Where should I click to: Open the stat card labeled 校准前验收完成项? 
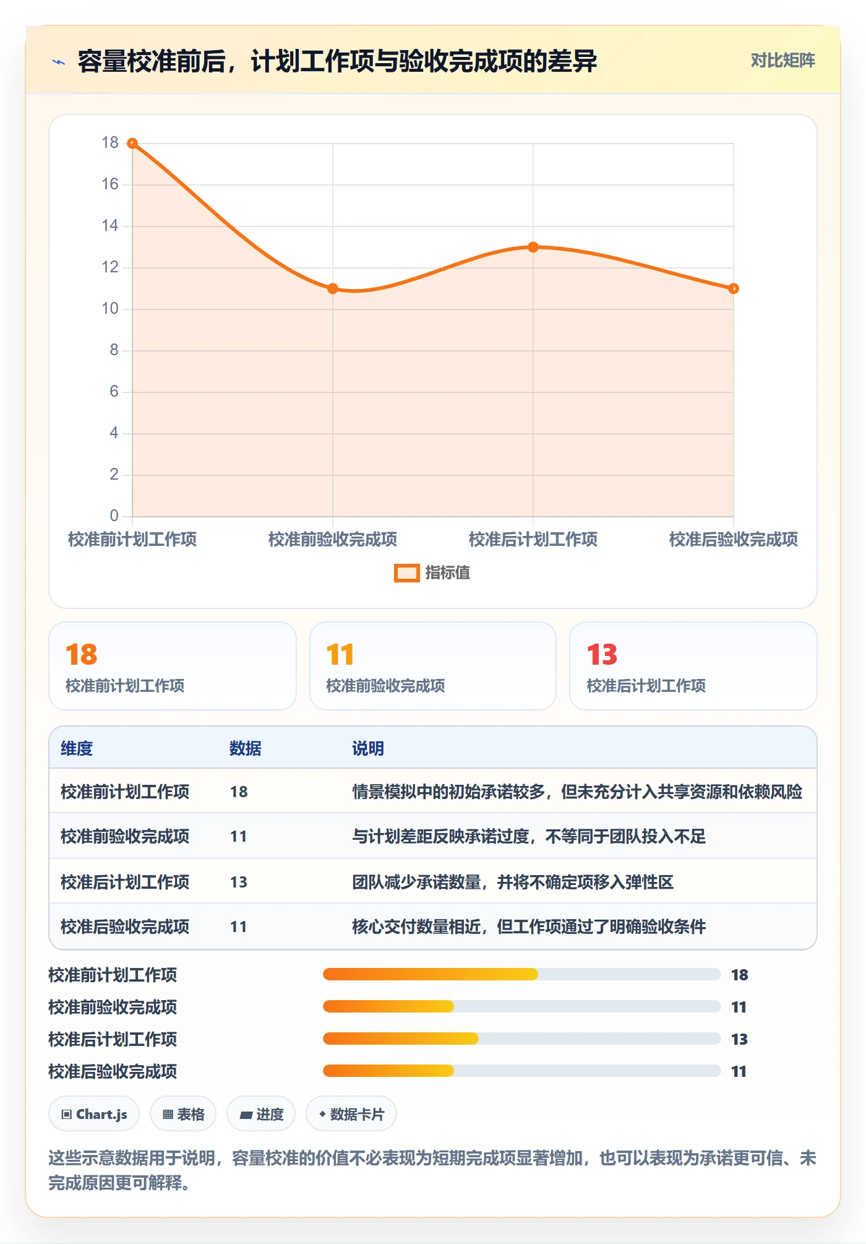433,666
